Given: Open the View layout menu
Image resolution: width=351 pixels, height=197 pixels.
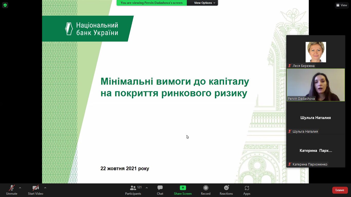Looking at the screenshot, I should pos(342,5).
